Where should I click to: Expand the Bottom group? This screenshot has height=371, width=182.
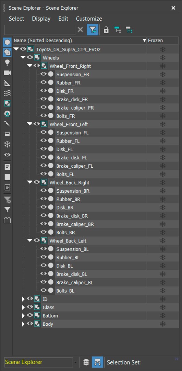pos(23,316)
